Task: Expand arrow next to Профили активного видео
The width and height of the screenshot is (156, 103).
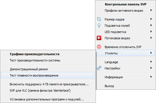Action: (151, 10)
